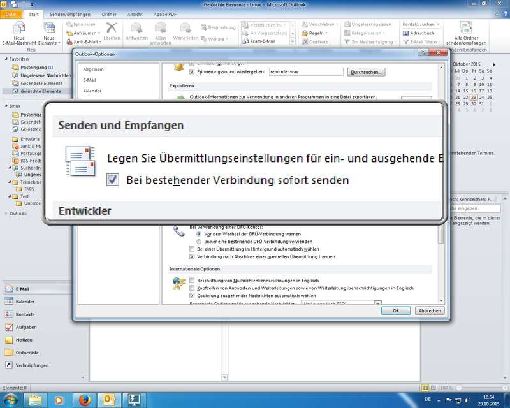Viewport: 510px width, 408px height.
Task: Select Immer eine bestehende DFÜ-Verbindung verwenden
Action: click(x=199, y=242)
